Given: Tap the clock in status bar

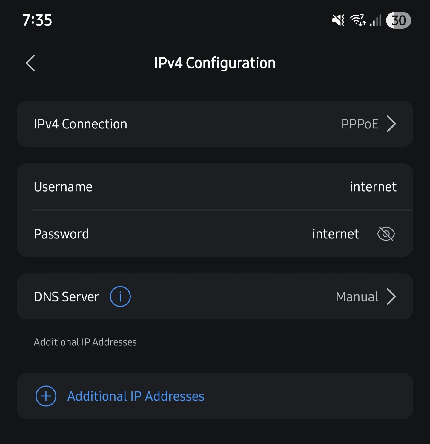Looking at the screenshot, I should point(37,20).
